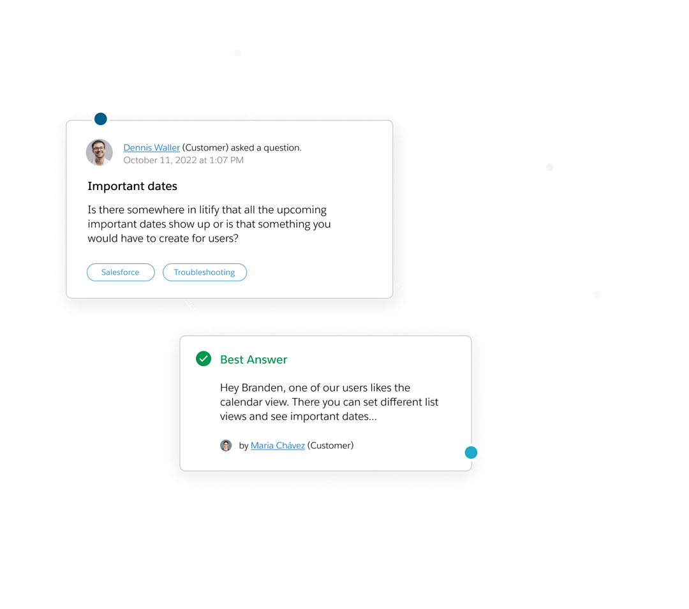Viewport: 689px width, 609px height.
Task: Click the answer text starting Hey Branden
Action: coord(329,402)
